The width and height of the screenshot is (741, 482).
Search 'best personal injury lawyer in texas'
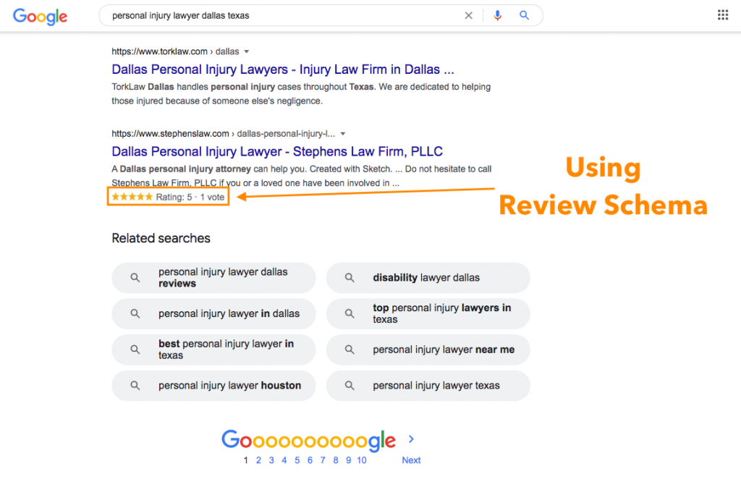(213, 350)
